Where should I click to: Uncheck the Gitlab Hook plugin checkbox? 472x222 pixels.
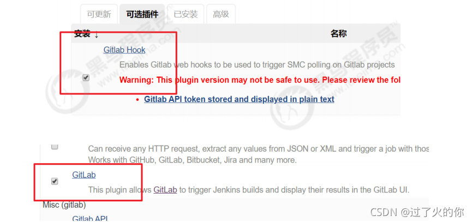pos(86,77)
